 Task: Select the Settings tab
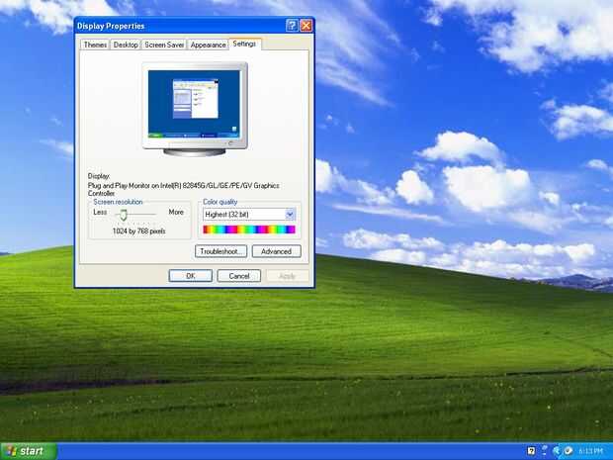[245, 44]
